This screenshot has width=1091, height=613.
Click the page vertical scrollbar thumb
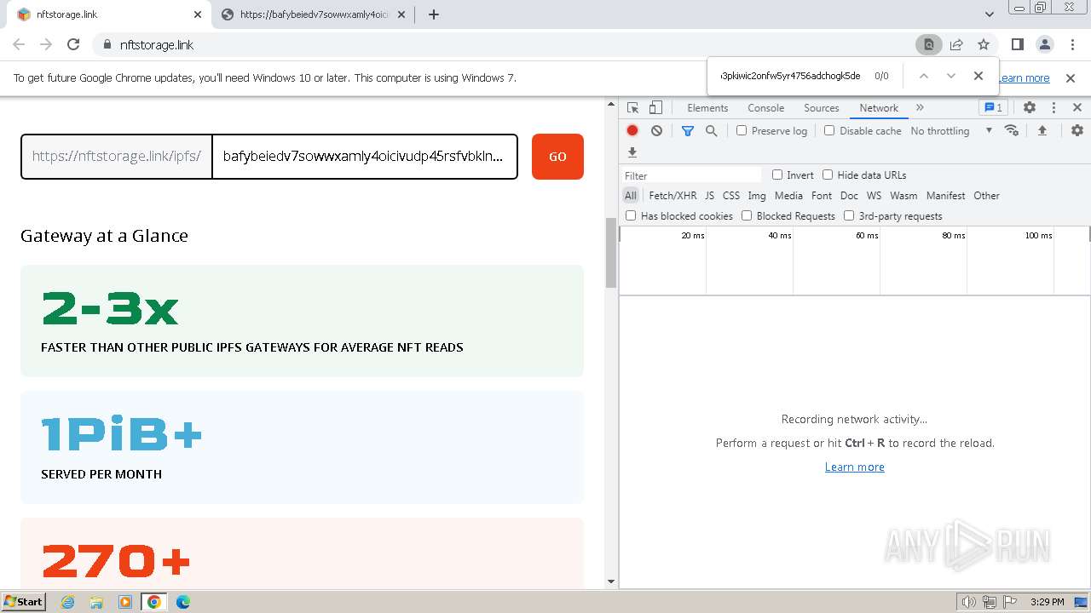(610, 253)
